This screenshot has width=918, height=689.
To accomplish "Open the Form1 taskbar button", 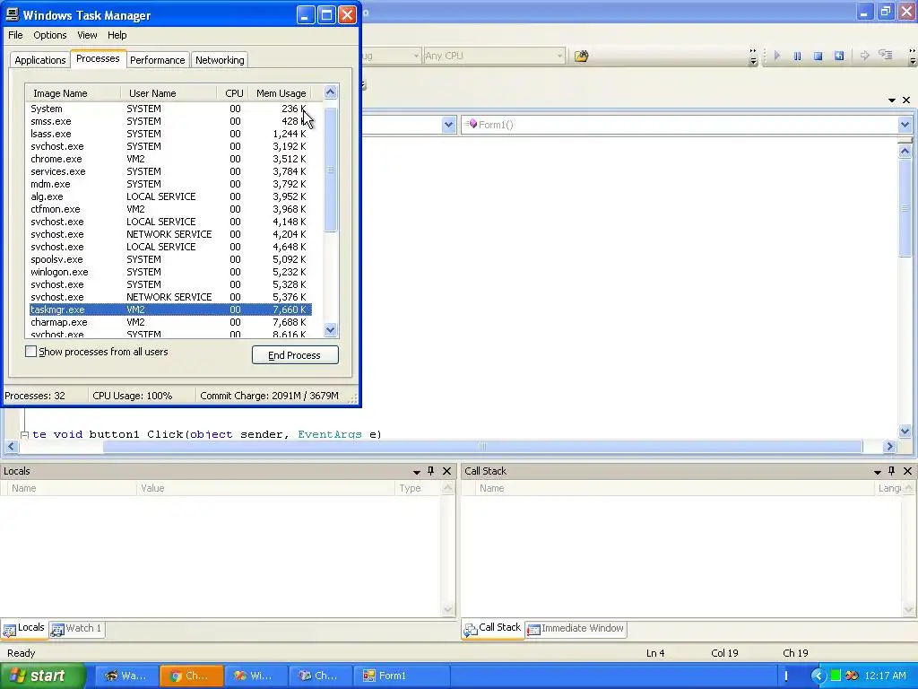I will (403, 676).
